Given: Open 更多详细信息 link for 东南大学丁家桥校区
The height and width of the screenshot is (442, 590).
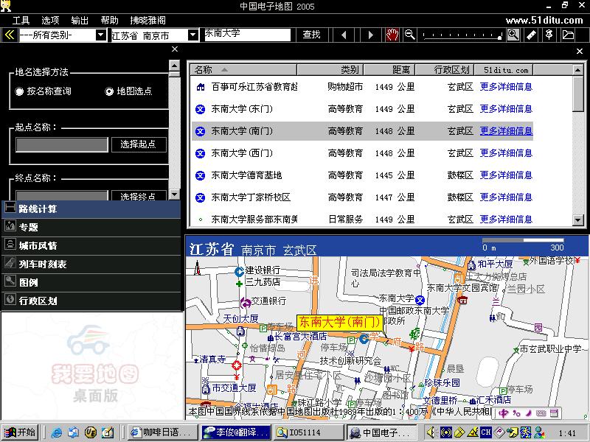Looking at the screenshot, I should [506, 197].
